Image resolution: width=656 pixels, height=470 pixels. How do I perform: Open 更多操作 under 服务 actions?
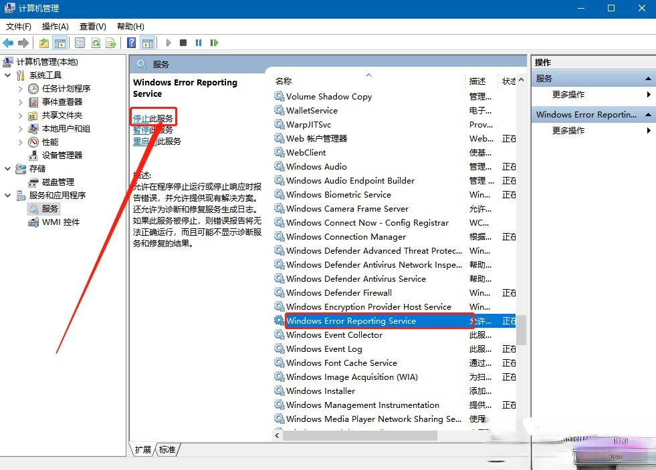568,94
